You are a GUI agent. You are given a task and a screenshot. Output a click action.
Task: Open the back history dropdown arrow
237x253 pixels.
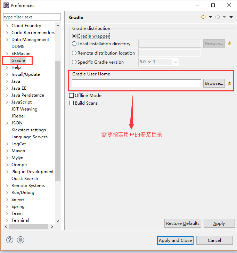tap(210, 17)
